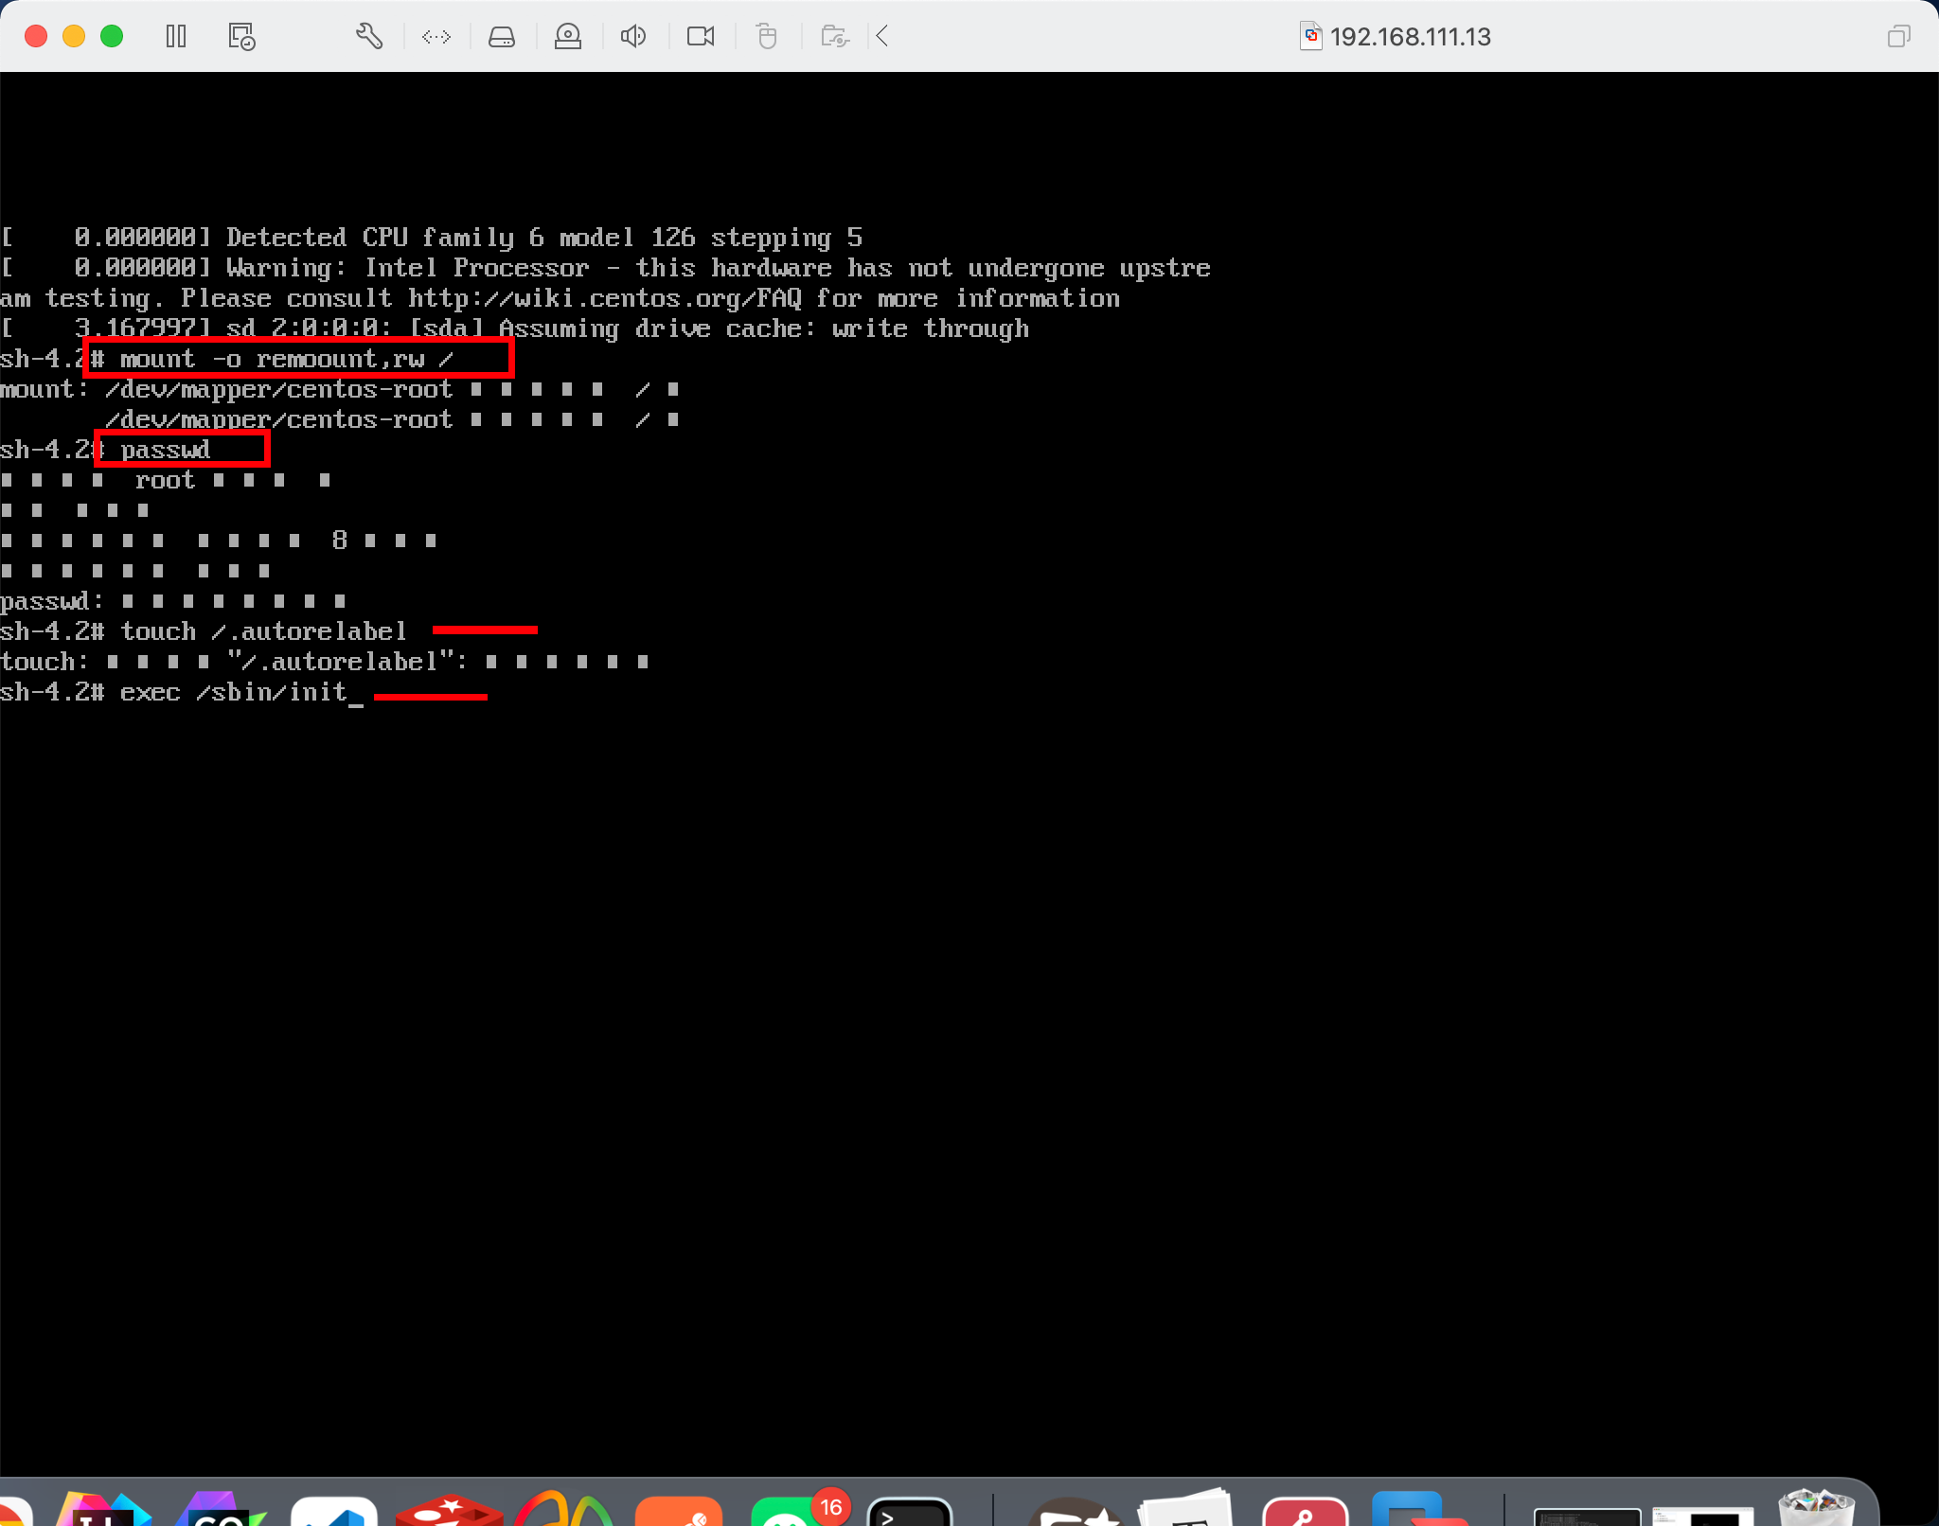Click the USB mouse device icon
Screen dimensions: 1939x1526
[767, 37]
